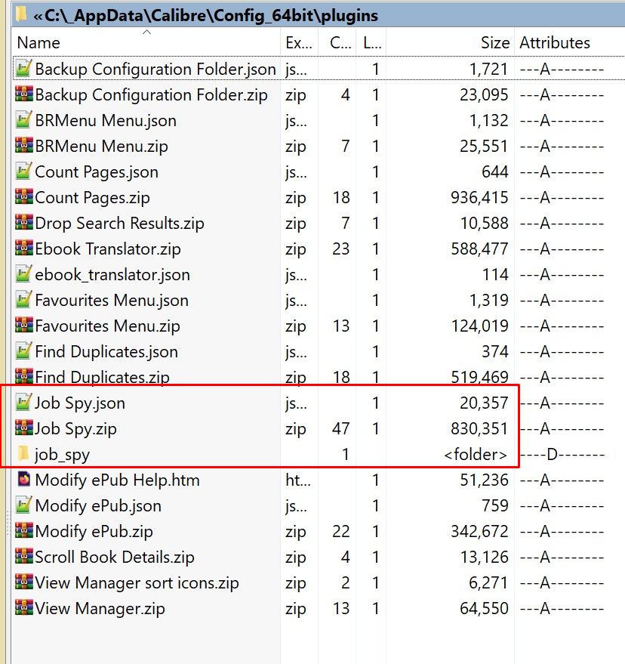
Task: Select the file name Find Duplicates.zip
Action: pyautogui.click(x=102, y=377)
